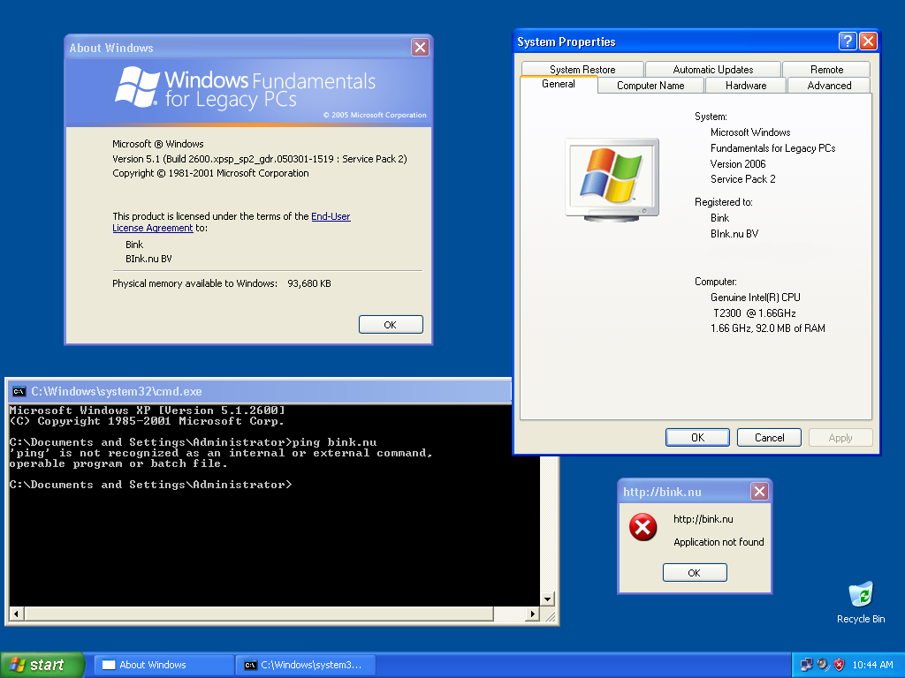Screen dimensions: 905x678
Task: Open the Start menu
Action: 40,664
